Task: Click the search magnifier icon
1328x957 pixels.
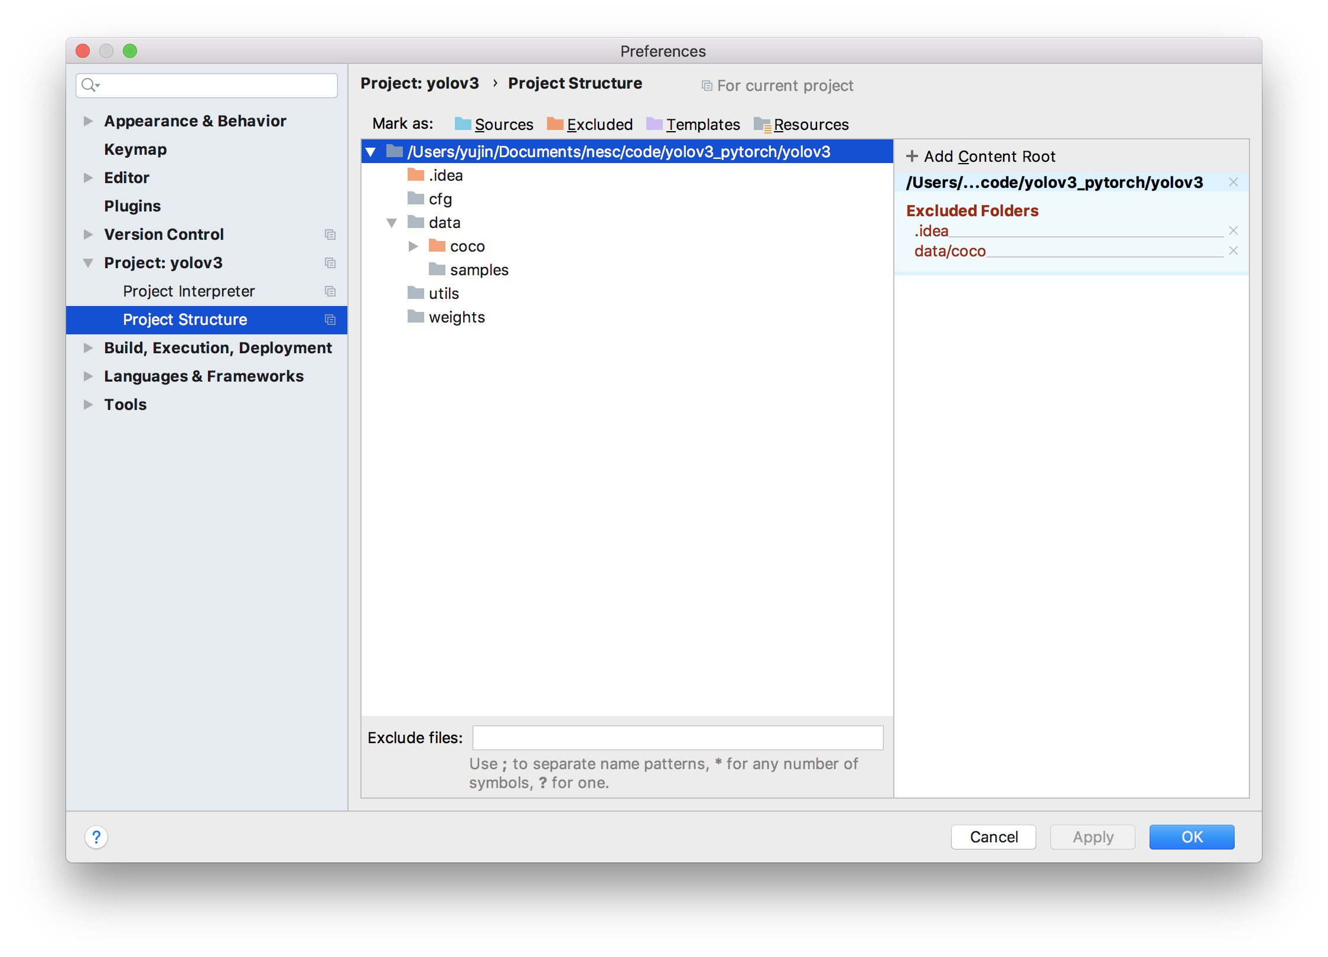Action: pyautogui.click(x=89, y=86)
